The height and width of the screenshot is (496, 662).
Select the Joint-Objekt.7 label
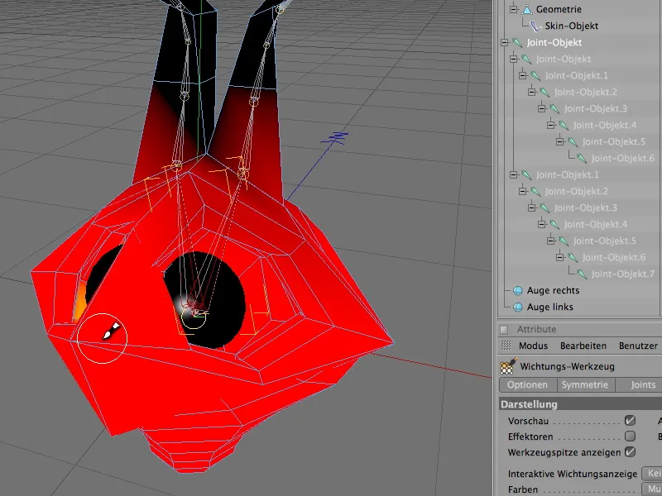(623, 274)
